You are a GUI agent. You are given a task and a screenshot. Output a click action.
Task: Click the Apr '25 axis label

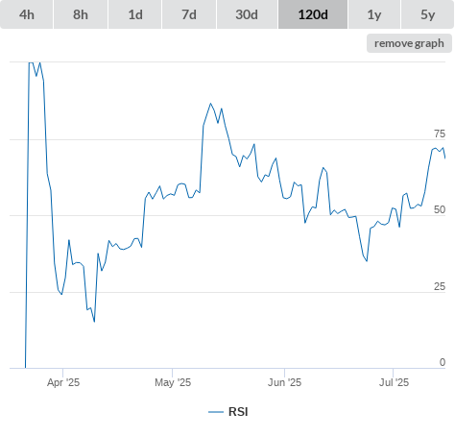pos(63,382)
